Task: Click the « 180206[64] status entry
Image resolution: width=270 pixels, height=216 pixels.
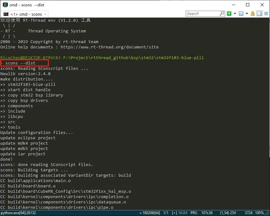Action: [x=150, y=213]
